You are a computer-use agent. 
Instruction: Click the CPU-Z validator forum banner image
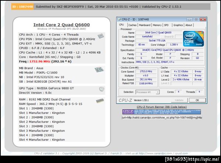(x=162, y=112)
